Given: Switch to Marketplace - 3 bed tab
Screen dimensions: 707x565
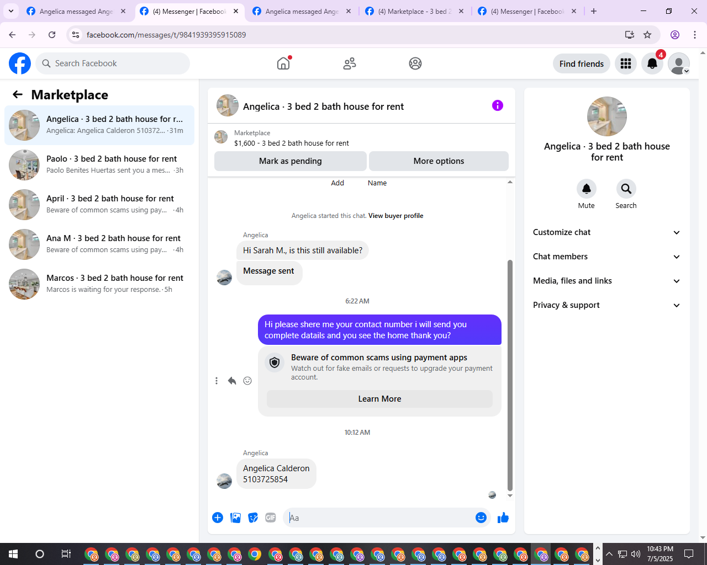Looking at the screenshot, I should tap(415, 11).
